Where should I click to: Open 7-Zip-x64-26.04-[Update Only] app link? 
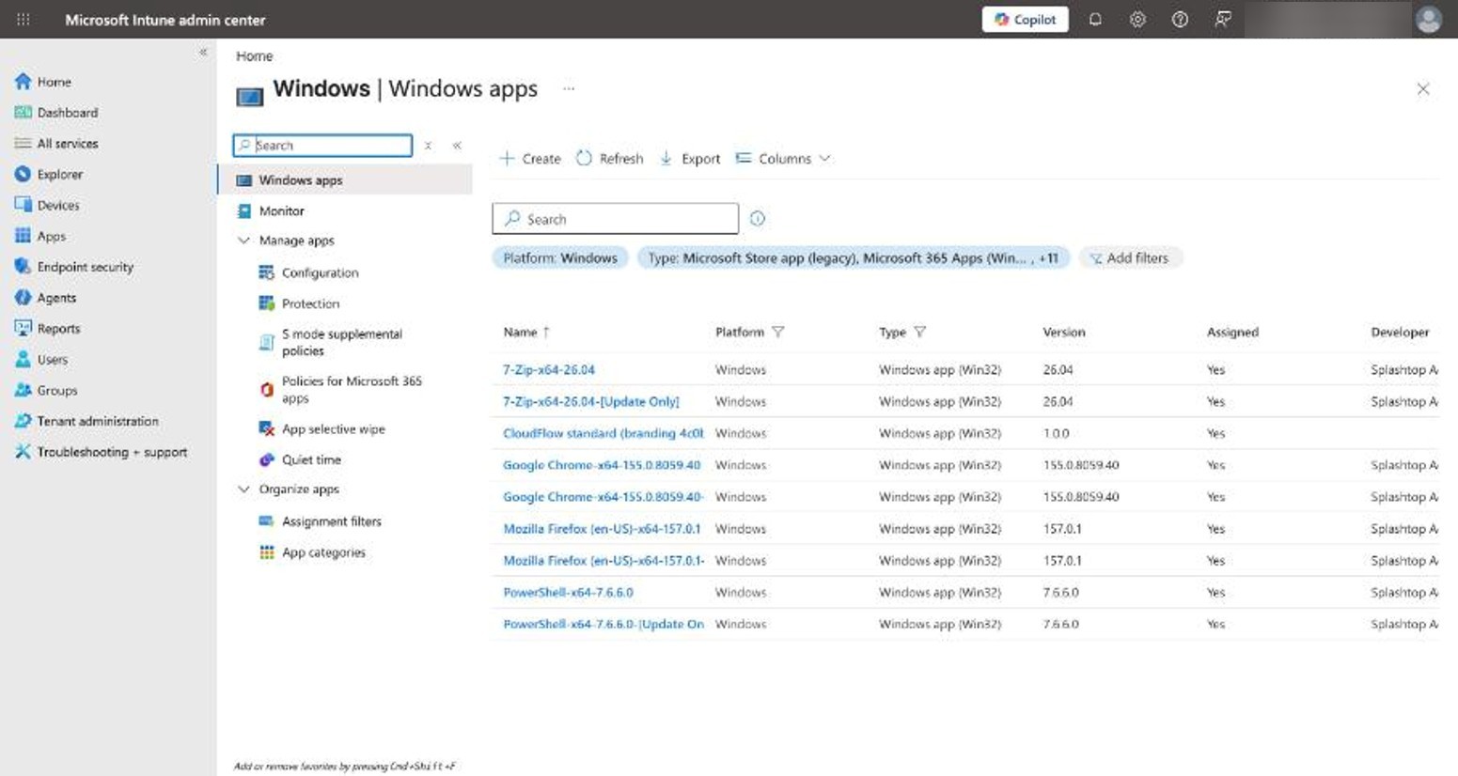click(x=591, y=401)
